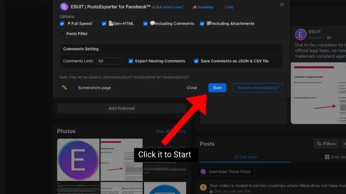This screenshot has width=346, height=194.
Task: Switch to the Grid view tab
Action: (x=335, y=157)
